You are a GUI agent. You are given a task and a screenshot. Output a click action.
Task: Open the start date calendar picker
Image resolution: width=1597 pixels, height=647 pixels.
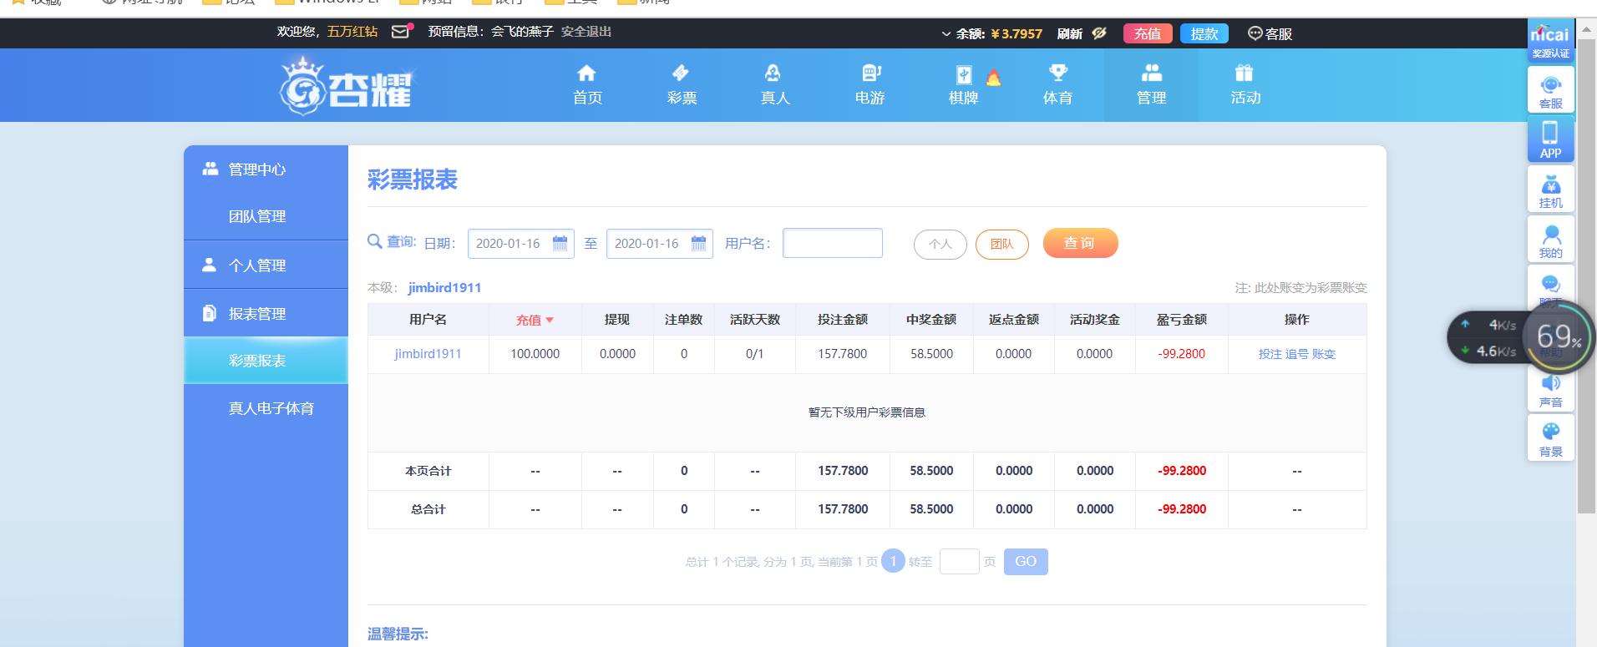(x=560, y=244)
